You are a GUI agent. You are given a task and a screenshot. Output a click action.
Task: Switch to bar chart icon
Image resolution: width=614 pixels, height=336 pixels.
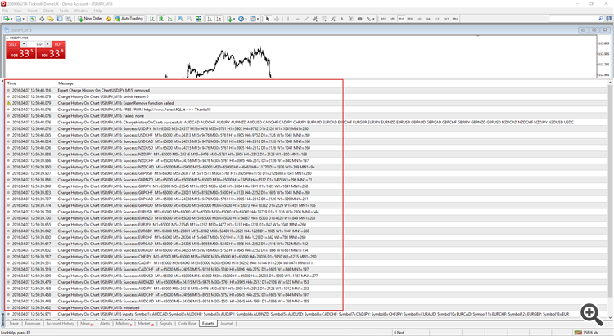click(x=152, y=19)
